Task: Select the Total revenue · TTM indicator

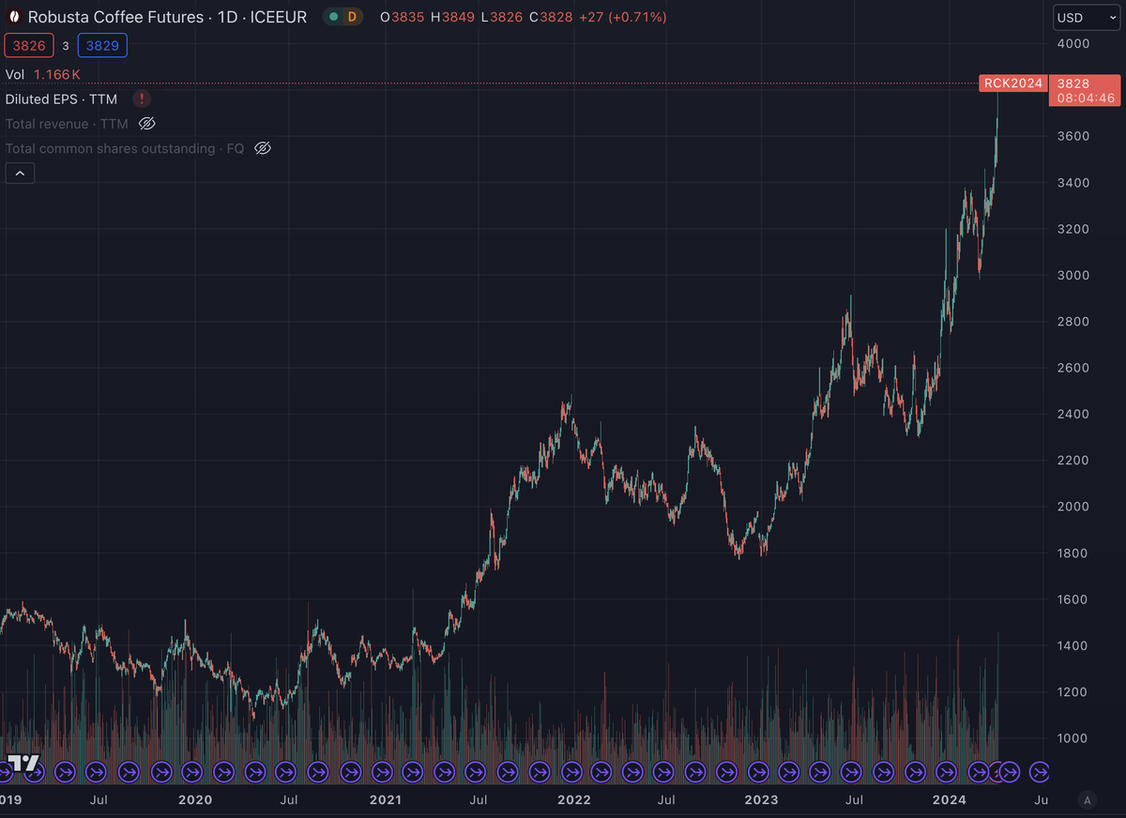Action: (67, 124)
